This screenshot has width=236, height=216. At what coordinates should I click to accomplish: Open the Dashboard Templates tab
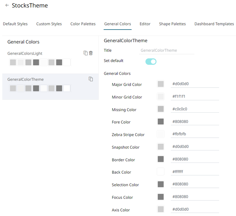[x=214, y=24]
